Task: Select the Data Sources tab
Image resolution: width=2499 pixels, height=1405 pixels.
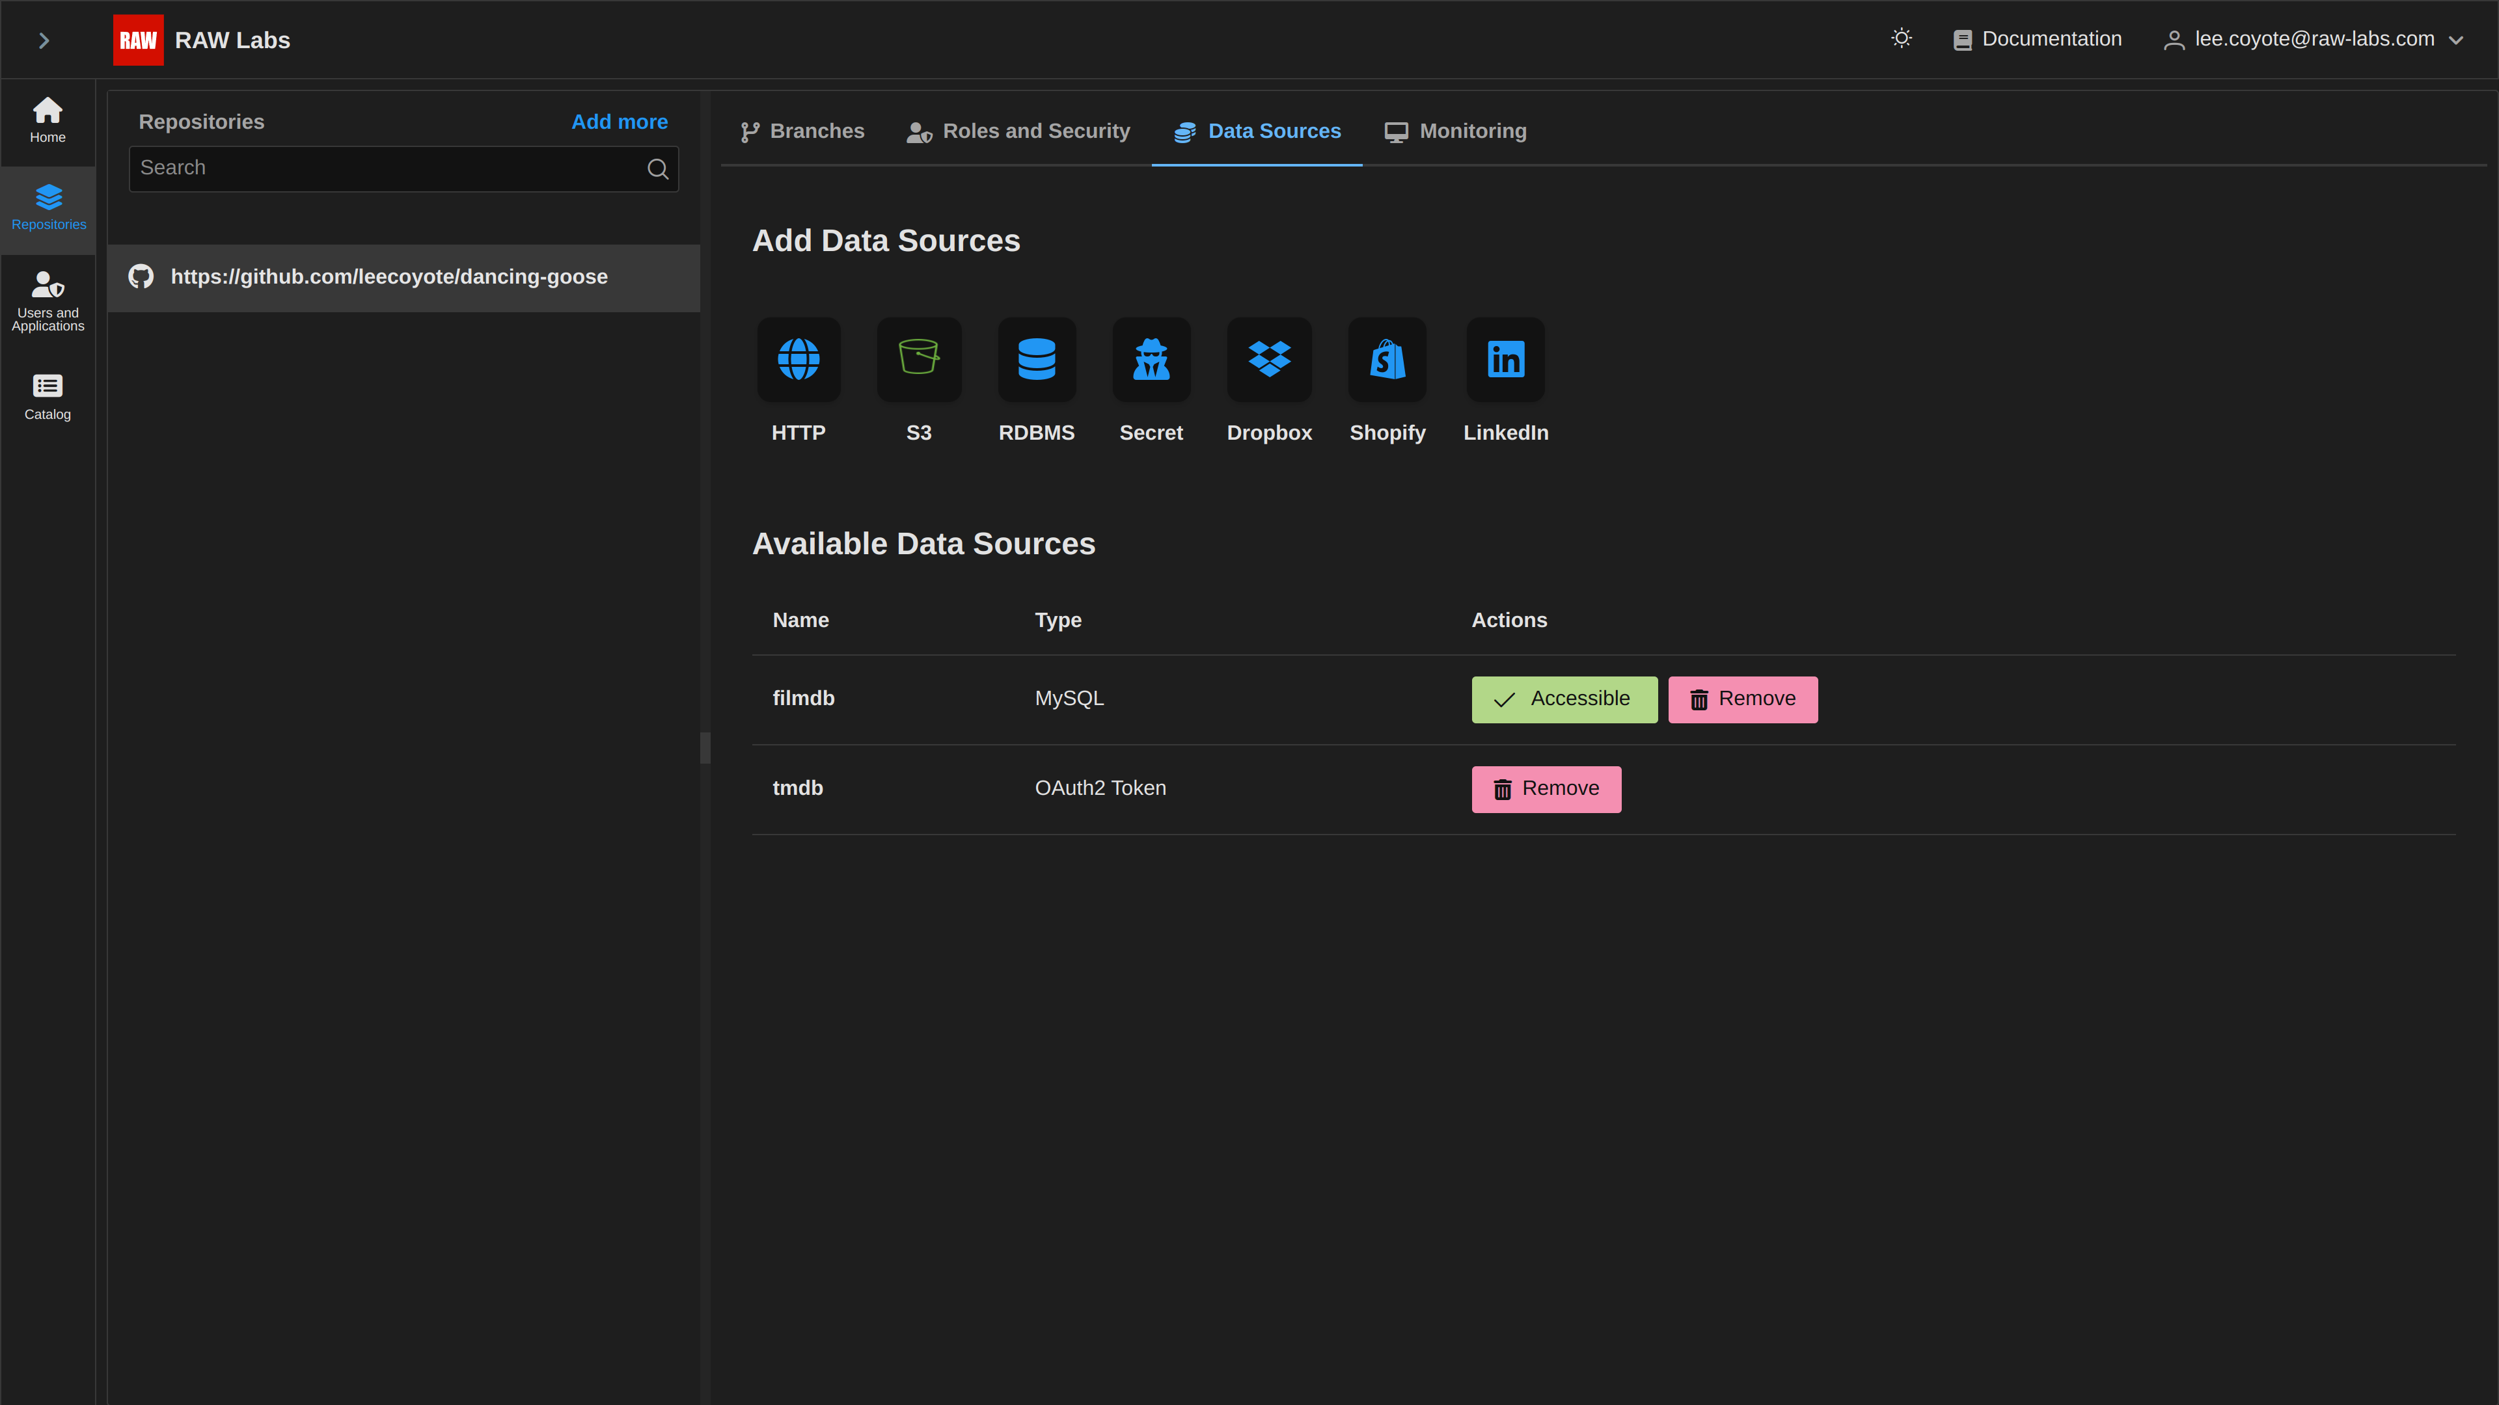Action: 1256,132
